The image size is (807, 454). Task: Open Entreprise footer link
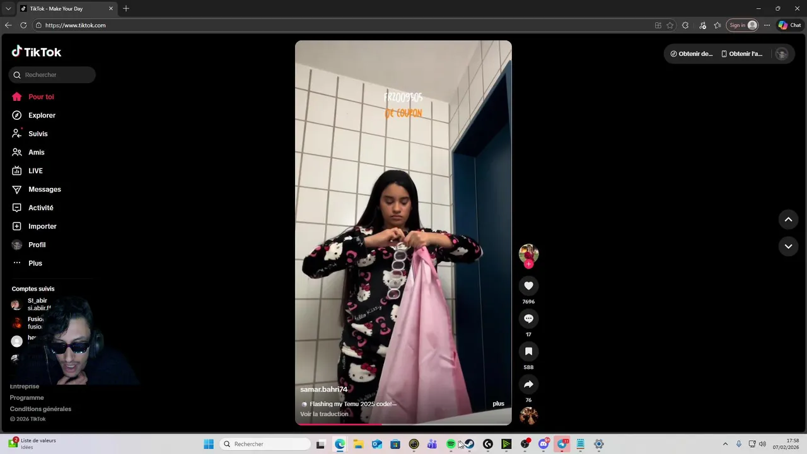point(25,387)
